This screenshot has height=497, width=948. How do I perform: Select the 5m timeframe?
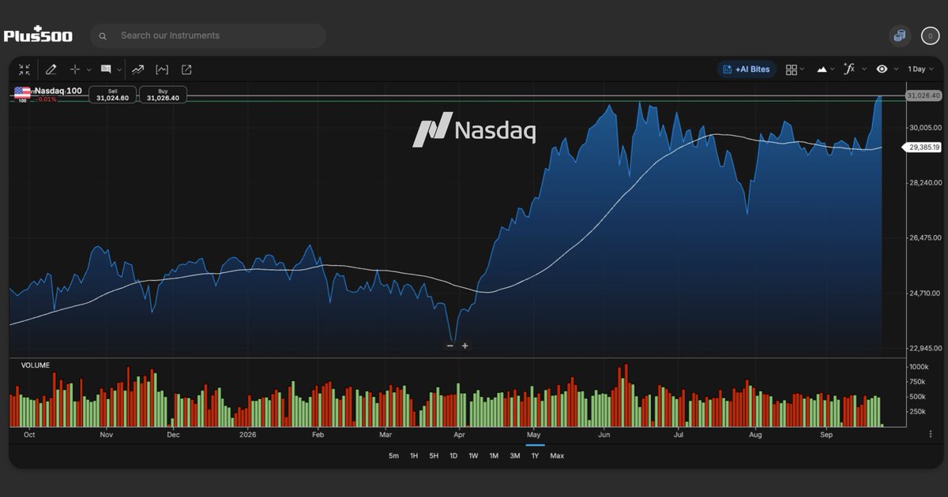393,456
